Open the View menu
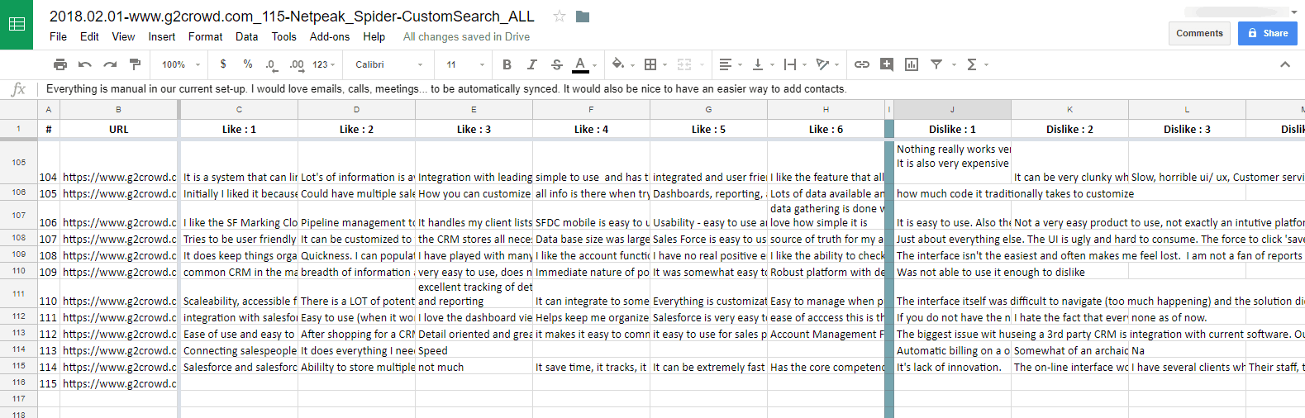This screenshot has width=1305, height=418. pos(123,36)
